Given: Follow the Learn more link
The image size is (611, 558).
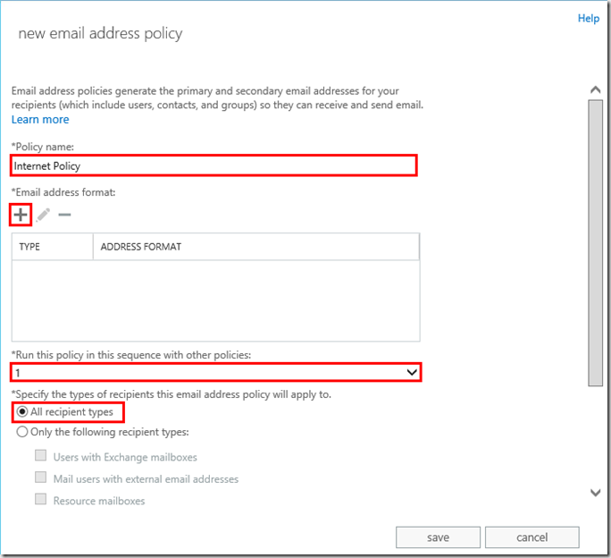Looking at the screenshot, I should coord(39,119).
